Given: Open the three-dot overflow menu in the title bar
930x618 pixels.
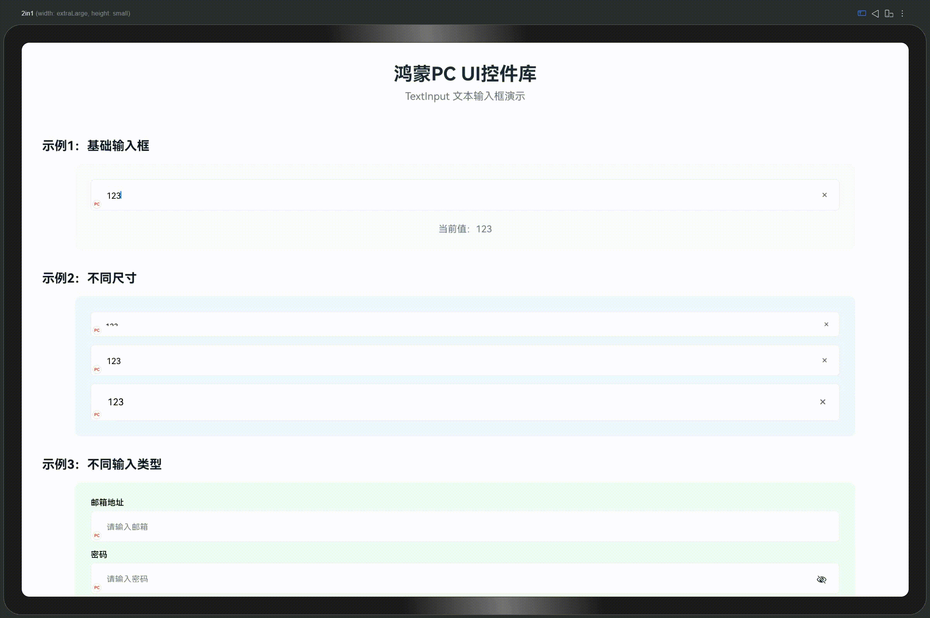Looking at the screenshot, I should click(x=902, y=13).
